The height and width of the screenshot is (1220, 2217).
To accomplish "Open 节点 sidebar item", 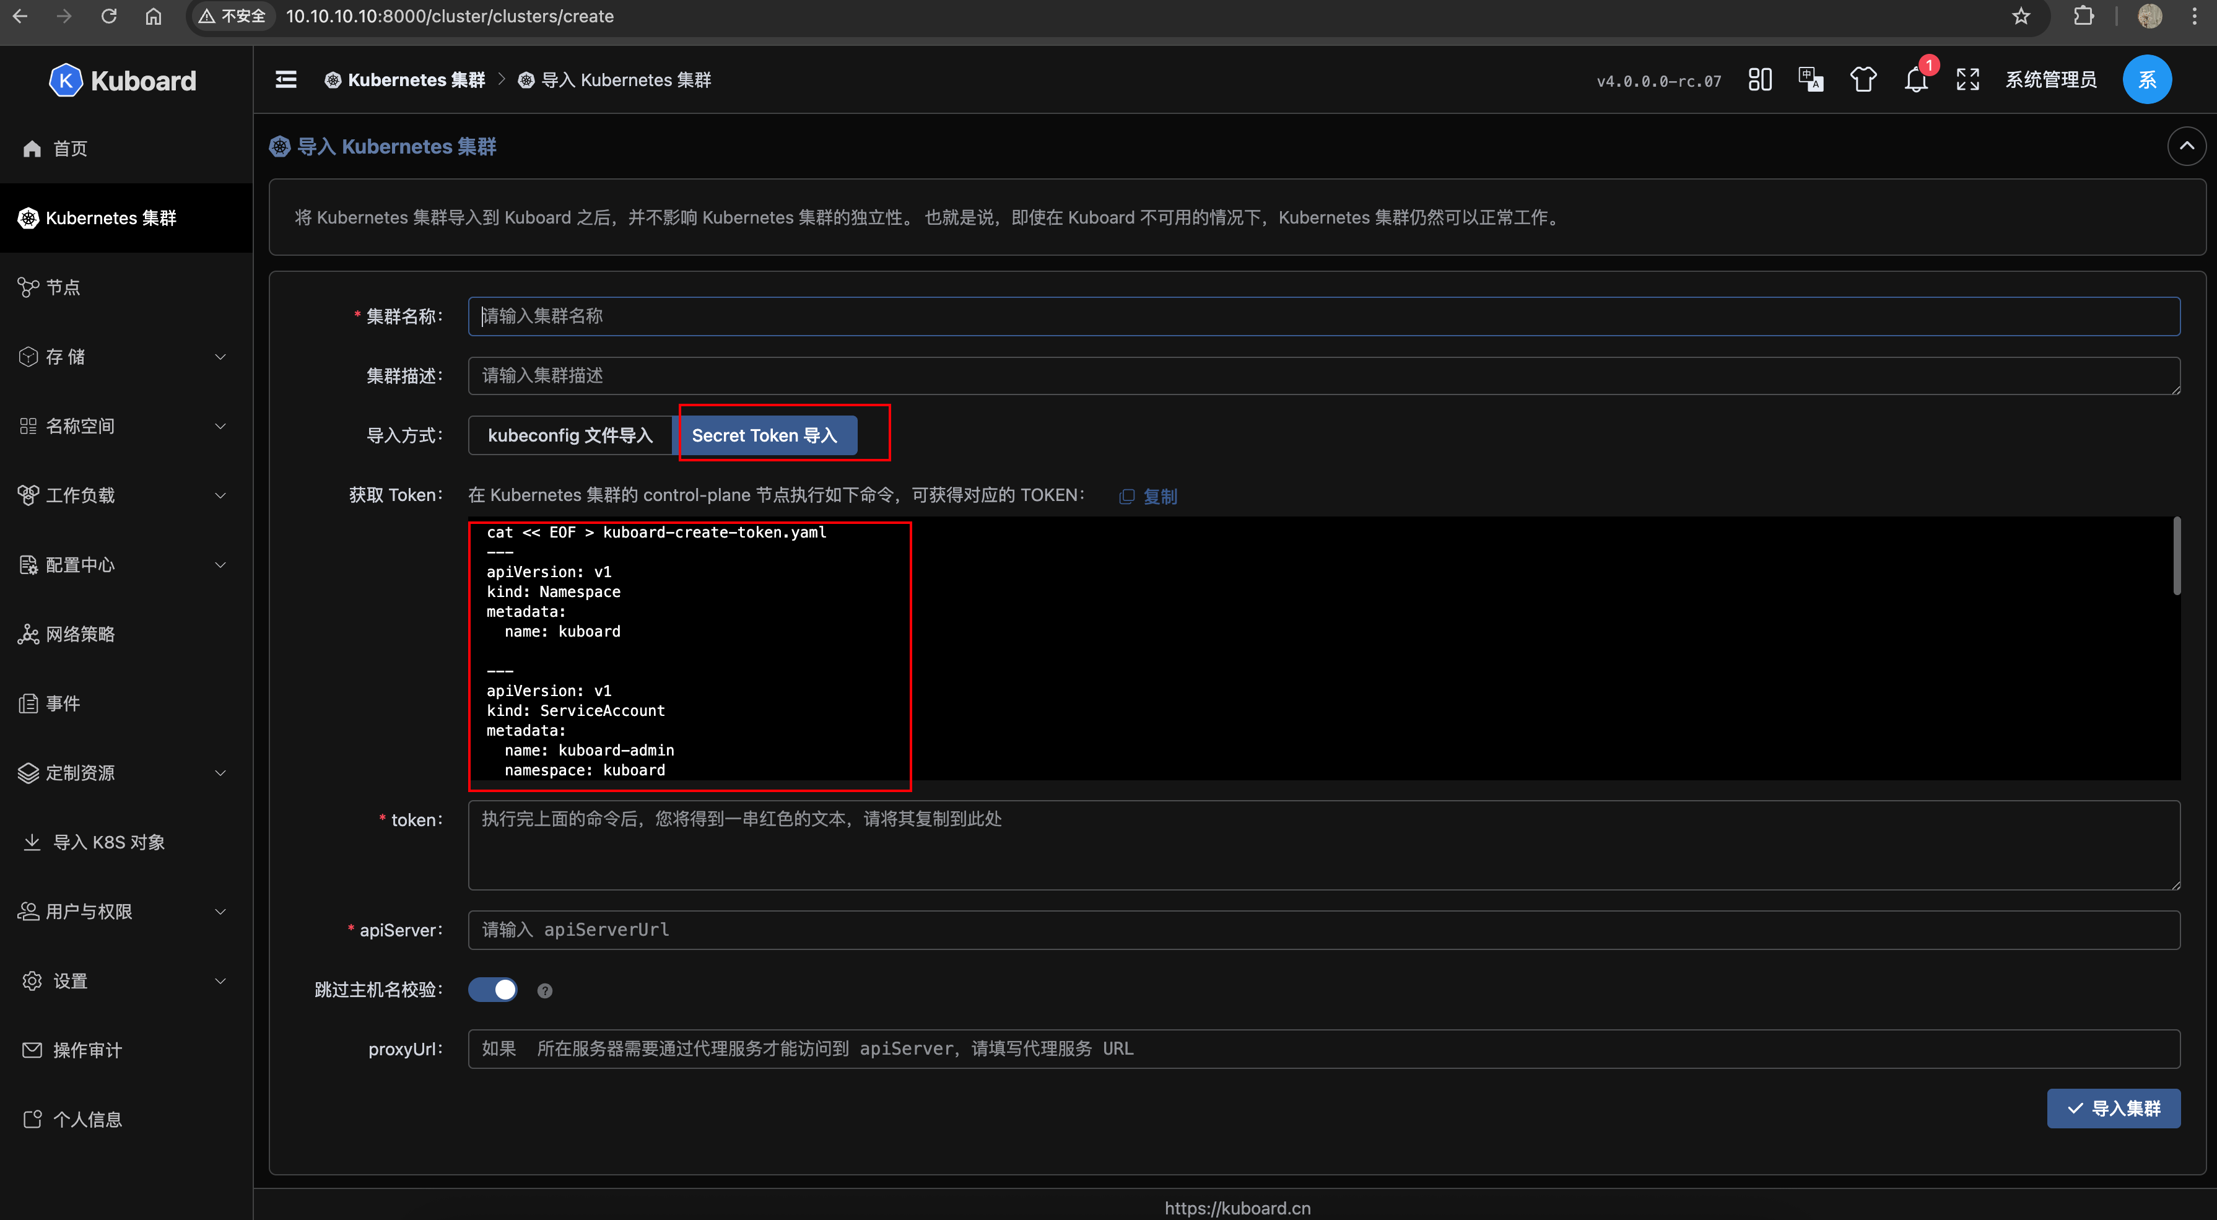I will [126, 287].
